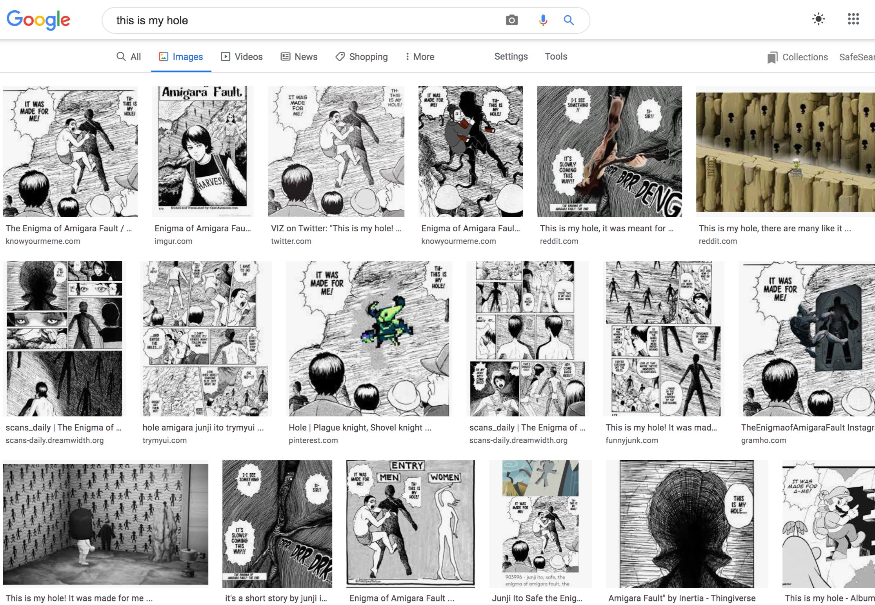Open the funnyjunk.com manga page thumbnail
The width and height of the screenshot is (875, 605).
pos(663,339)
